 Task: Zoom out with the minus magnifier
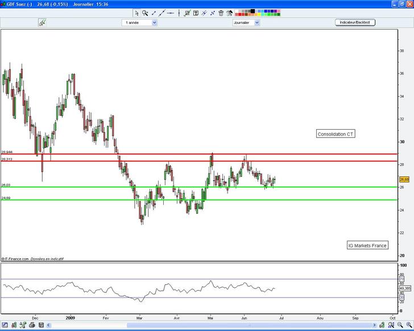[x=399, y=325]
